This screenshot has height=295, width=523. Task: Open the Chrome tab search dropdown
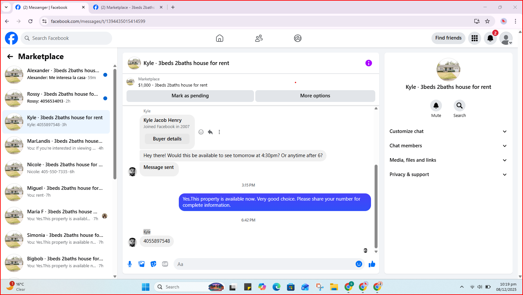(6, 7)
